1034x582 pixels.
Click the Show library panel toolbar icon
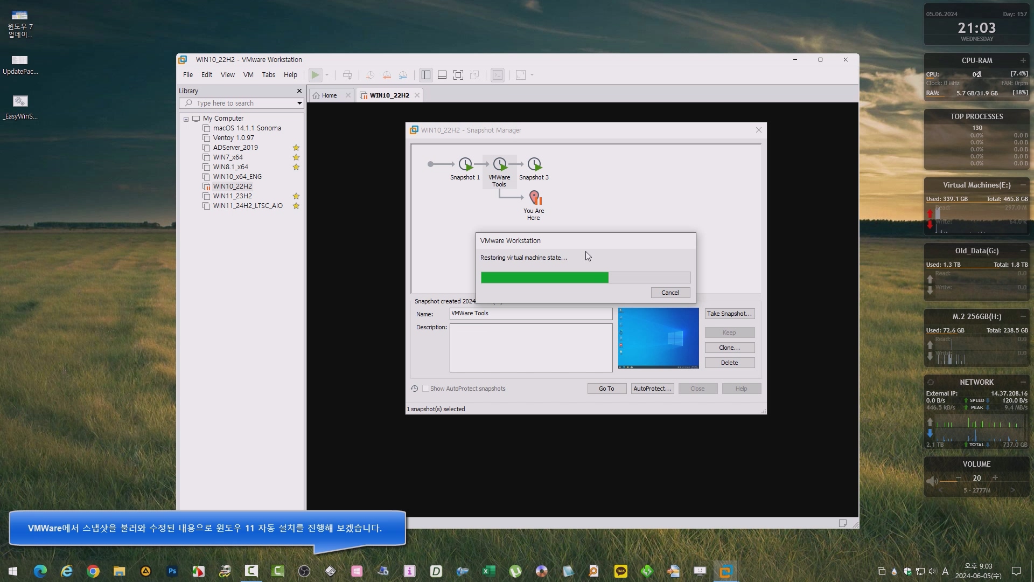tap(425, 75)
